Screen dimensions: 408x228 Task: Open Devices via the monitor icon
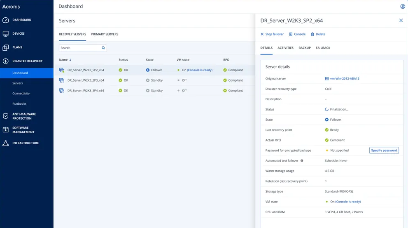[x=6, y=34]
